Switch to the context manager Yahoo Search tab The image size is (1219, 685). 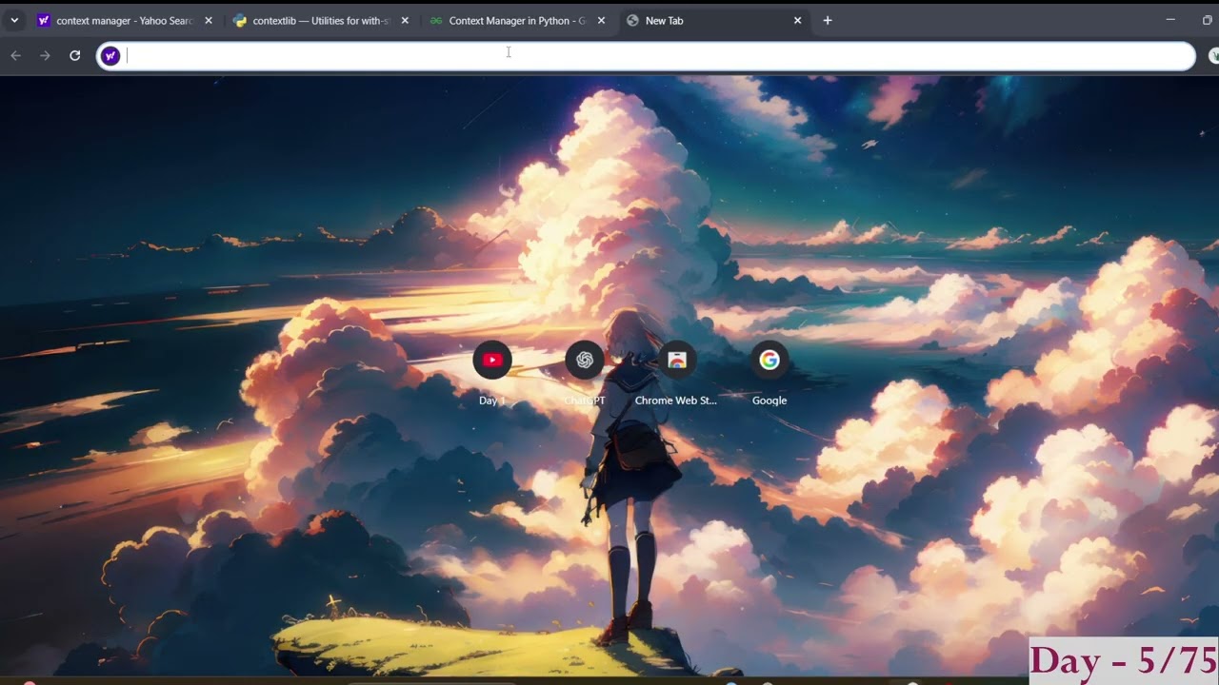127,20
